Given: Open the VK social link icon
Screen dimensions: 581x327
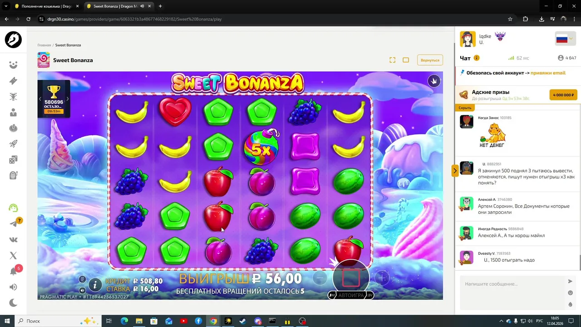Looking at the screenshot, I should click(x=13, y=240).
